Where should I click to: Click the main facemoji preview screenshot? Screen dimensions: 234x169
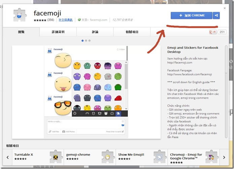86,92
